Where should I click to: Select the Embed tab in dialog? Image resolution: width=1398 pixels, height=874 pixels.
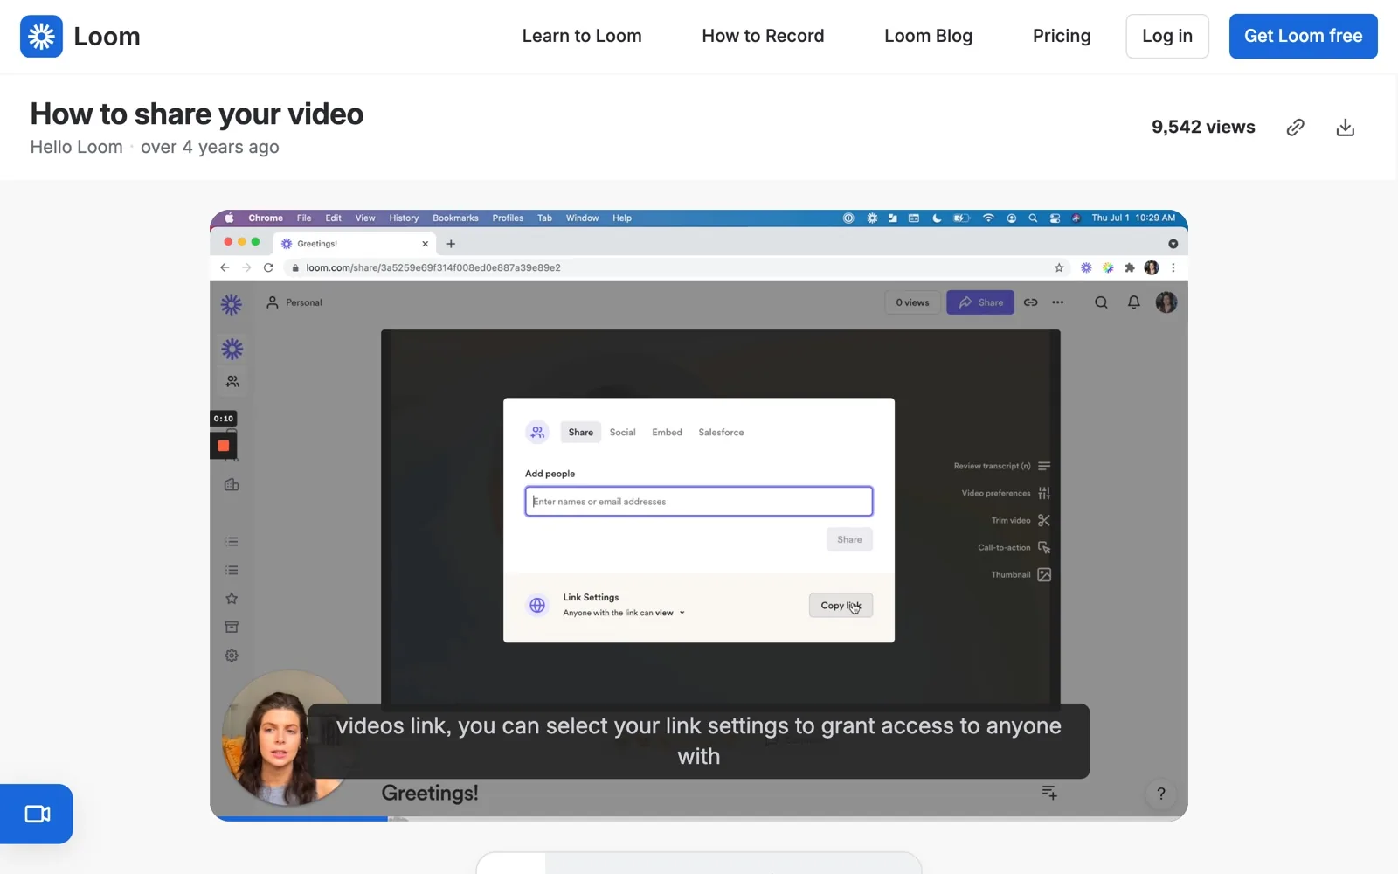click(x=667, y=432)
